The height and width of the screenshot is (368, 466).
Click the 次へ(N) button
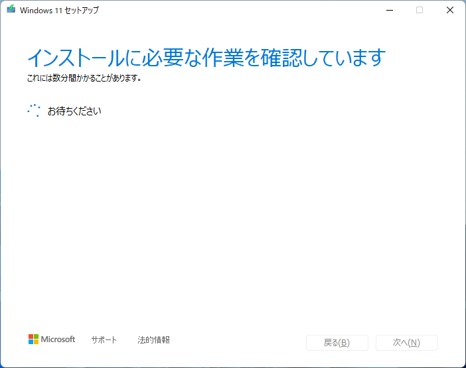tap(406, 343)
